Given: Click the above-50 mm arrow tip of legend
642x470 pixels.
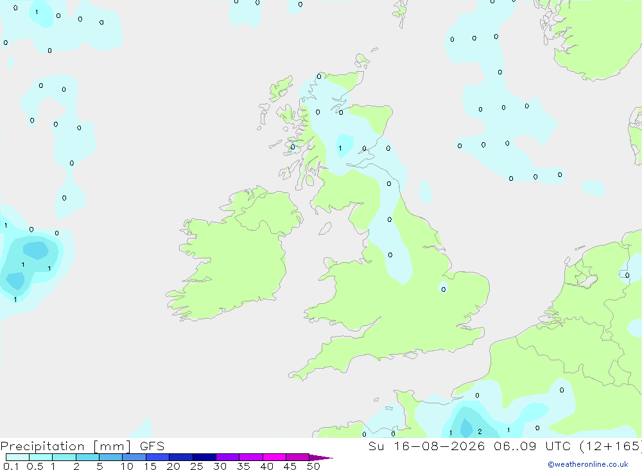Looking at the screenshot, I should tap(321, 457).
